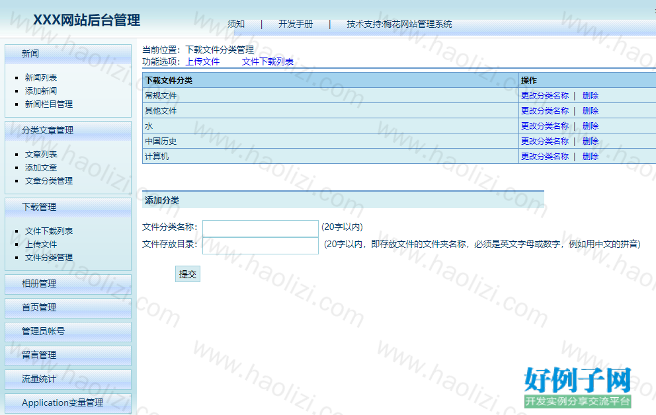Open 文章列表 in the sidebar
The image size is (656, 415).
[41, 155]
